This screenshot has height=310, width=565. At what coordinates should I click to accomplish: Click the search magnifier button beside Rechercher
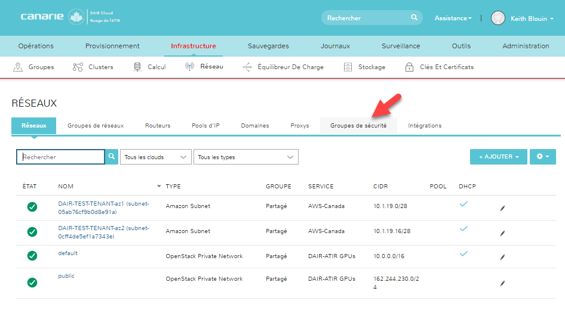pyautogui.click(x=112, y=157)
